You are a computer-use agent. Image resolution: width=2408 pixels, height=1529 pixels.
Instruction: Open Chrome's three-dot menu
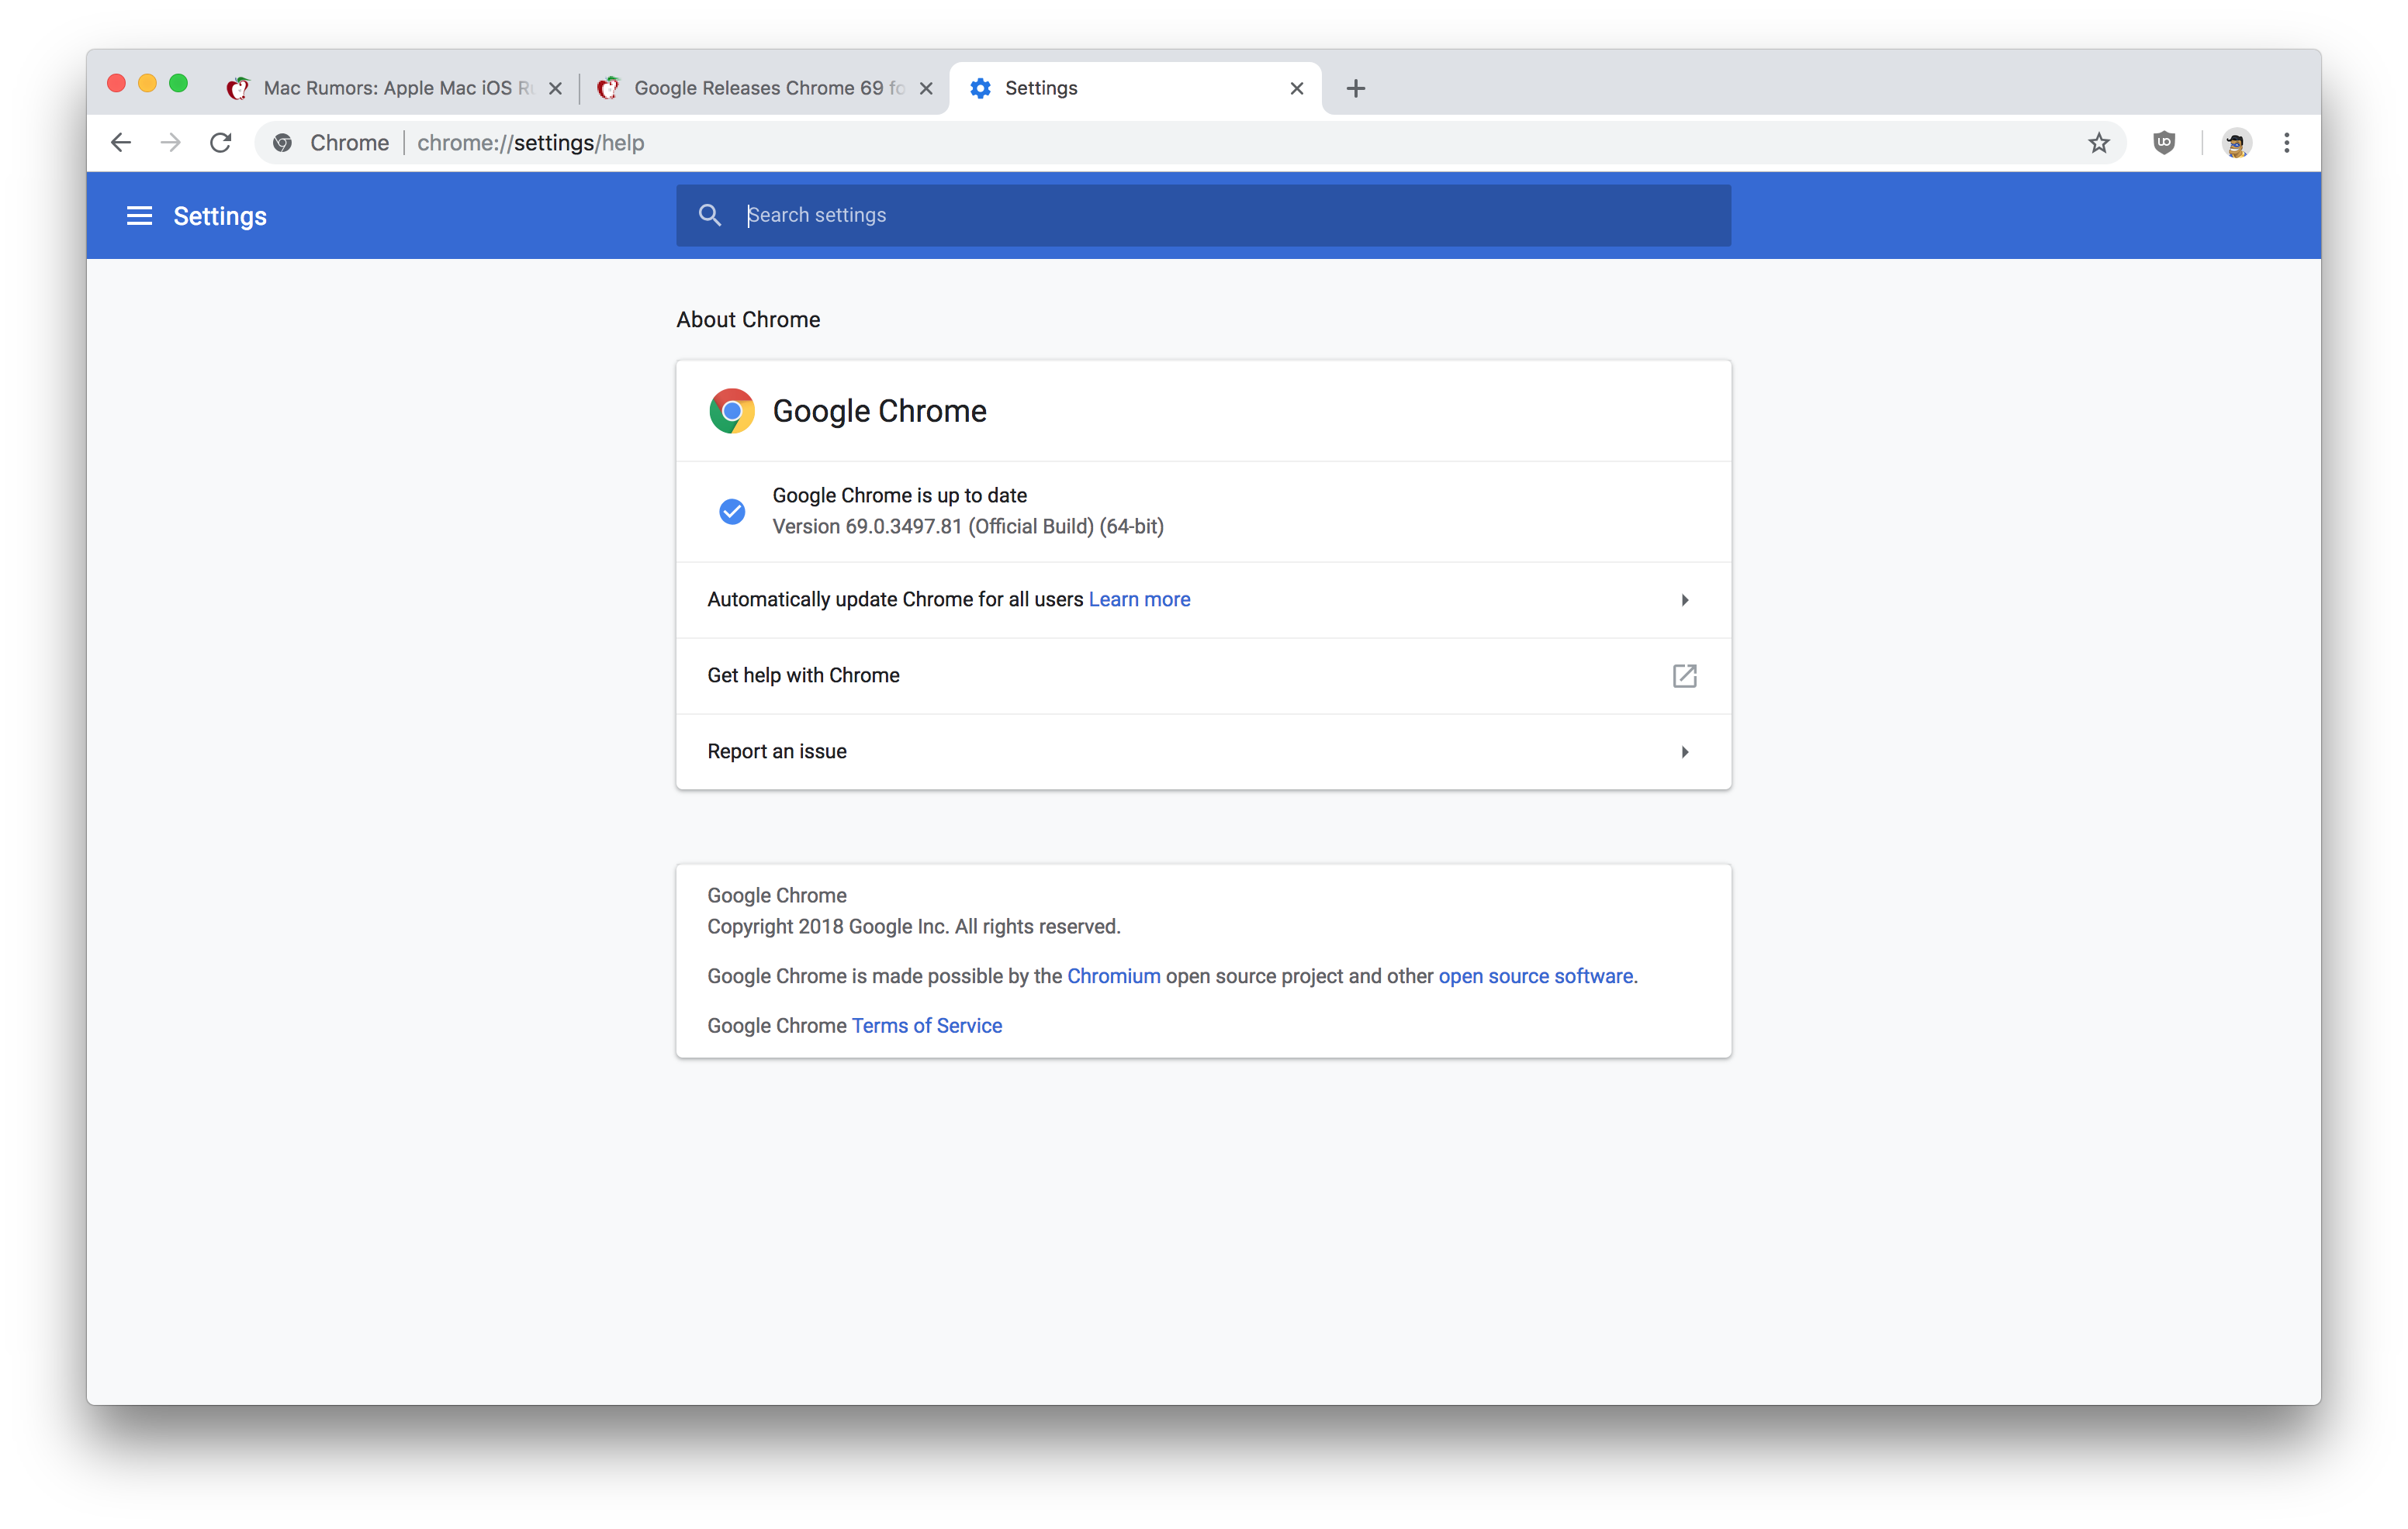(2287, 143)
